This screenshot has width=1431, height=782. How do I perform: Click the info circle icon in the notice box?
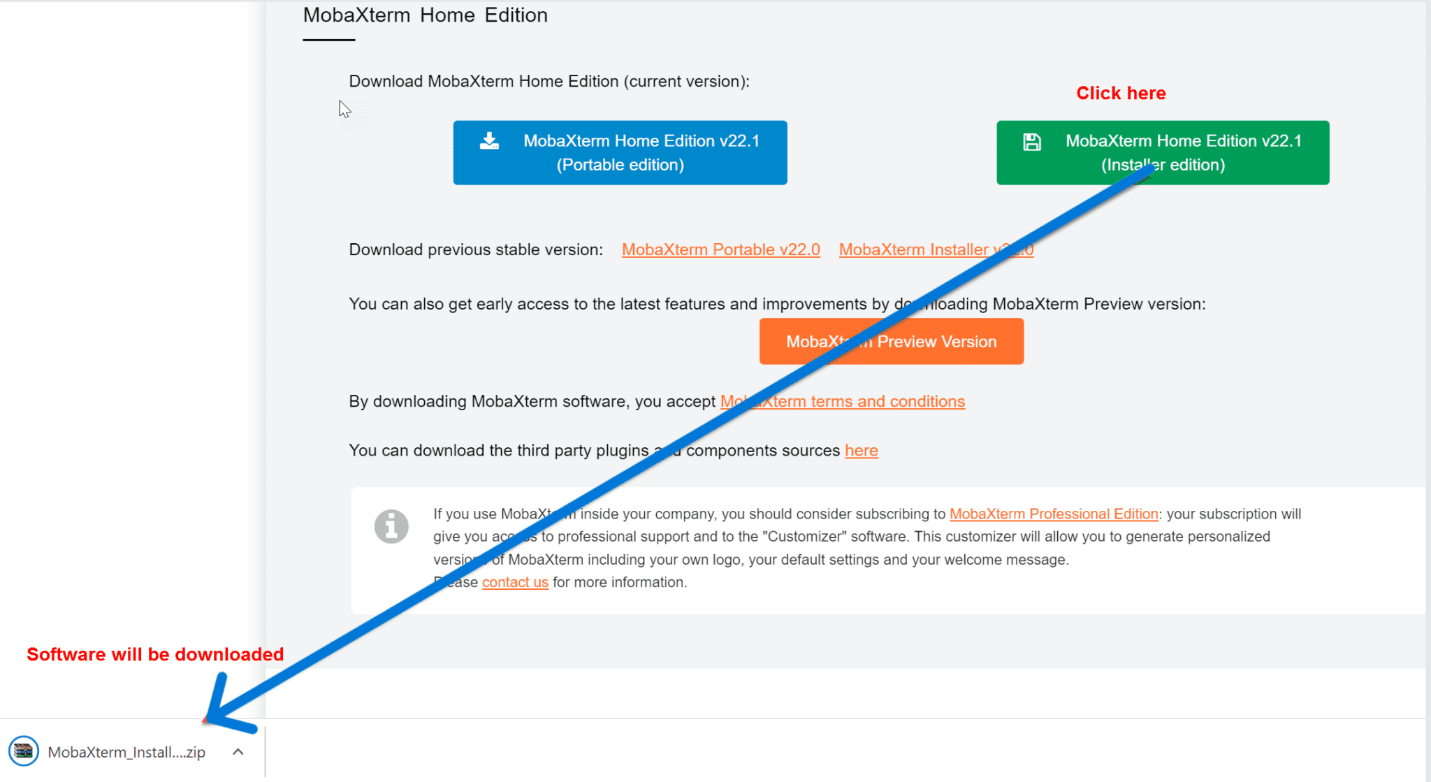tap(391, 526)
